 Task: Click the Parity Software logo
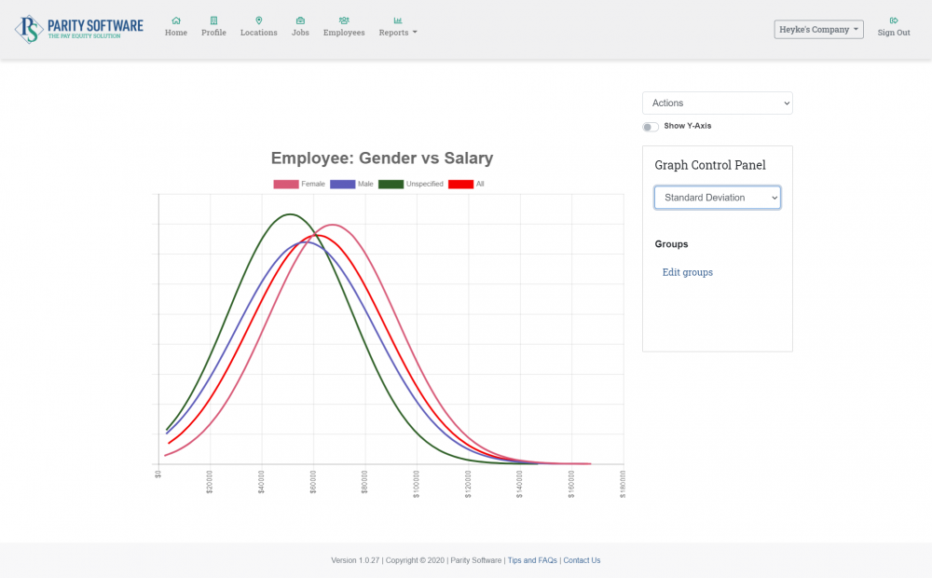pyautogui.click(x=79, y=29)
